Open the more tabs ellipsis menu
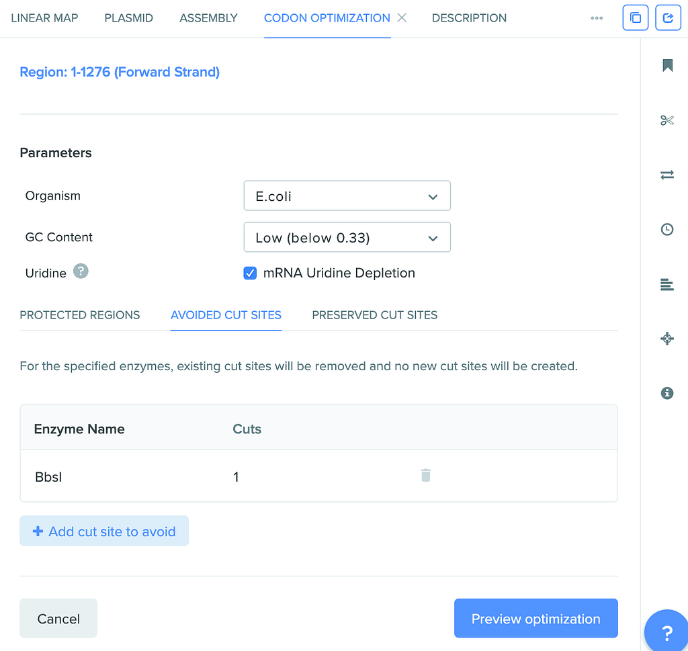 tap(597, 18)
